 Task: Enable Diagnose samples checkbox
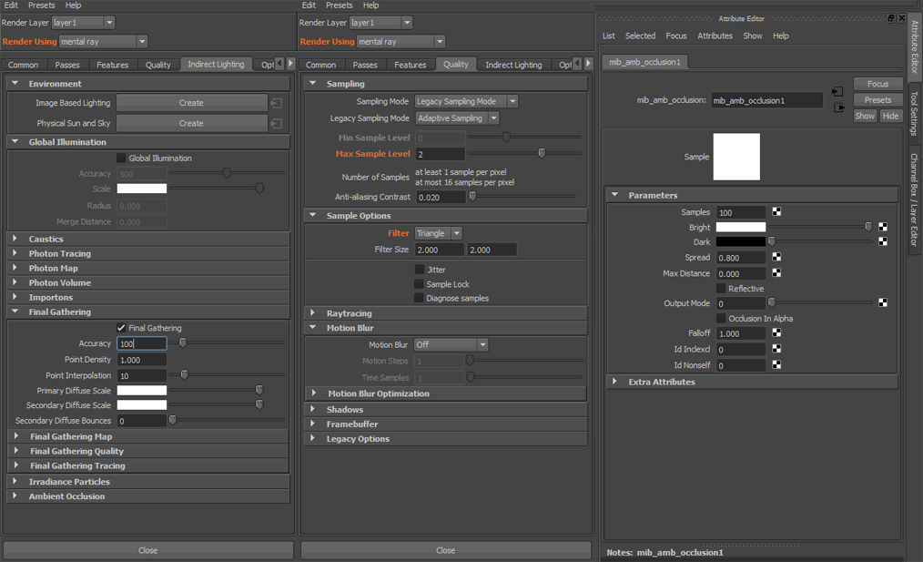tap(419, 298)
